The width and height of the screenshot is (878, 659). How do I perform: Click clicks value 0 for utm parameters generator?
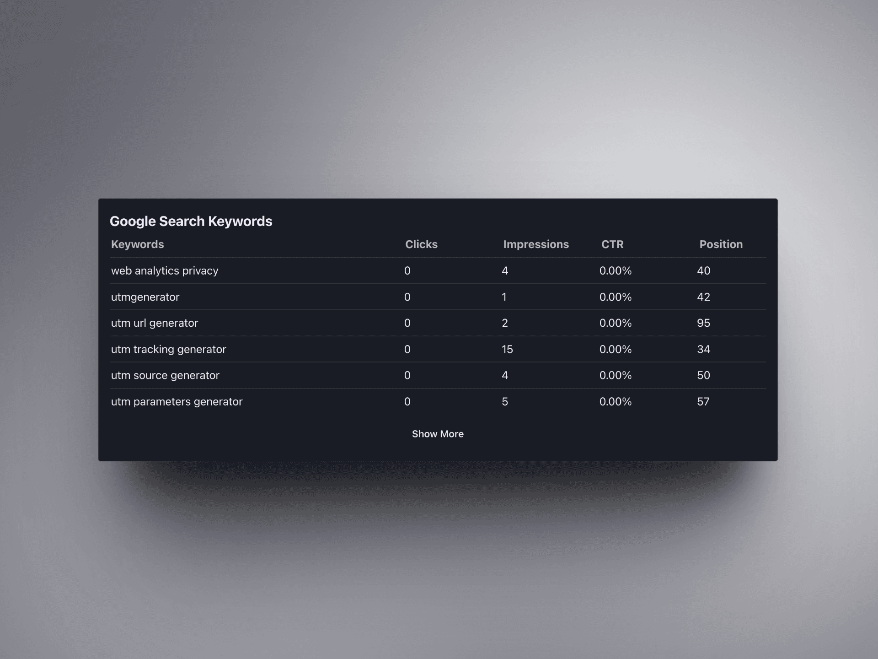click(x=407, y=402)
